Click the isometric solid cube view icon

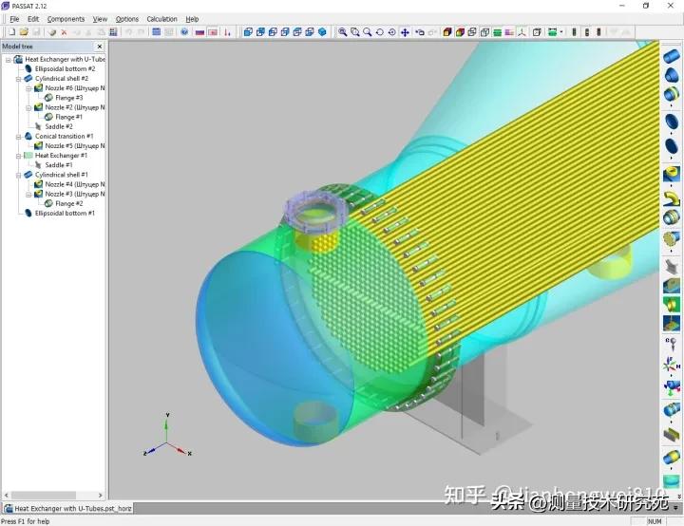pyautogui.click(x=322, y=32)
